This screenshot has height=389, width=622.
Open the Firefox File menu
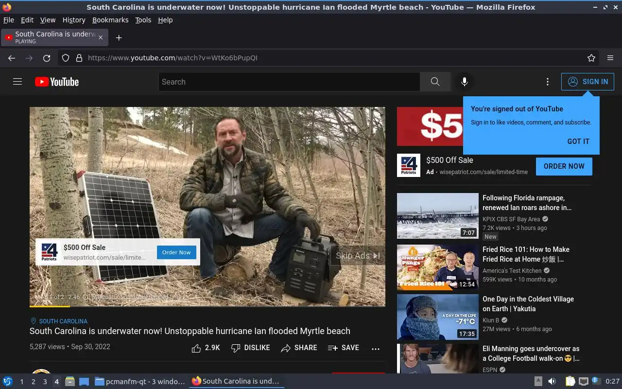tap(9, 20)
